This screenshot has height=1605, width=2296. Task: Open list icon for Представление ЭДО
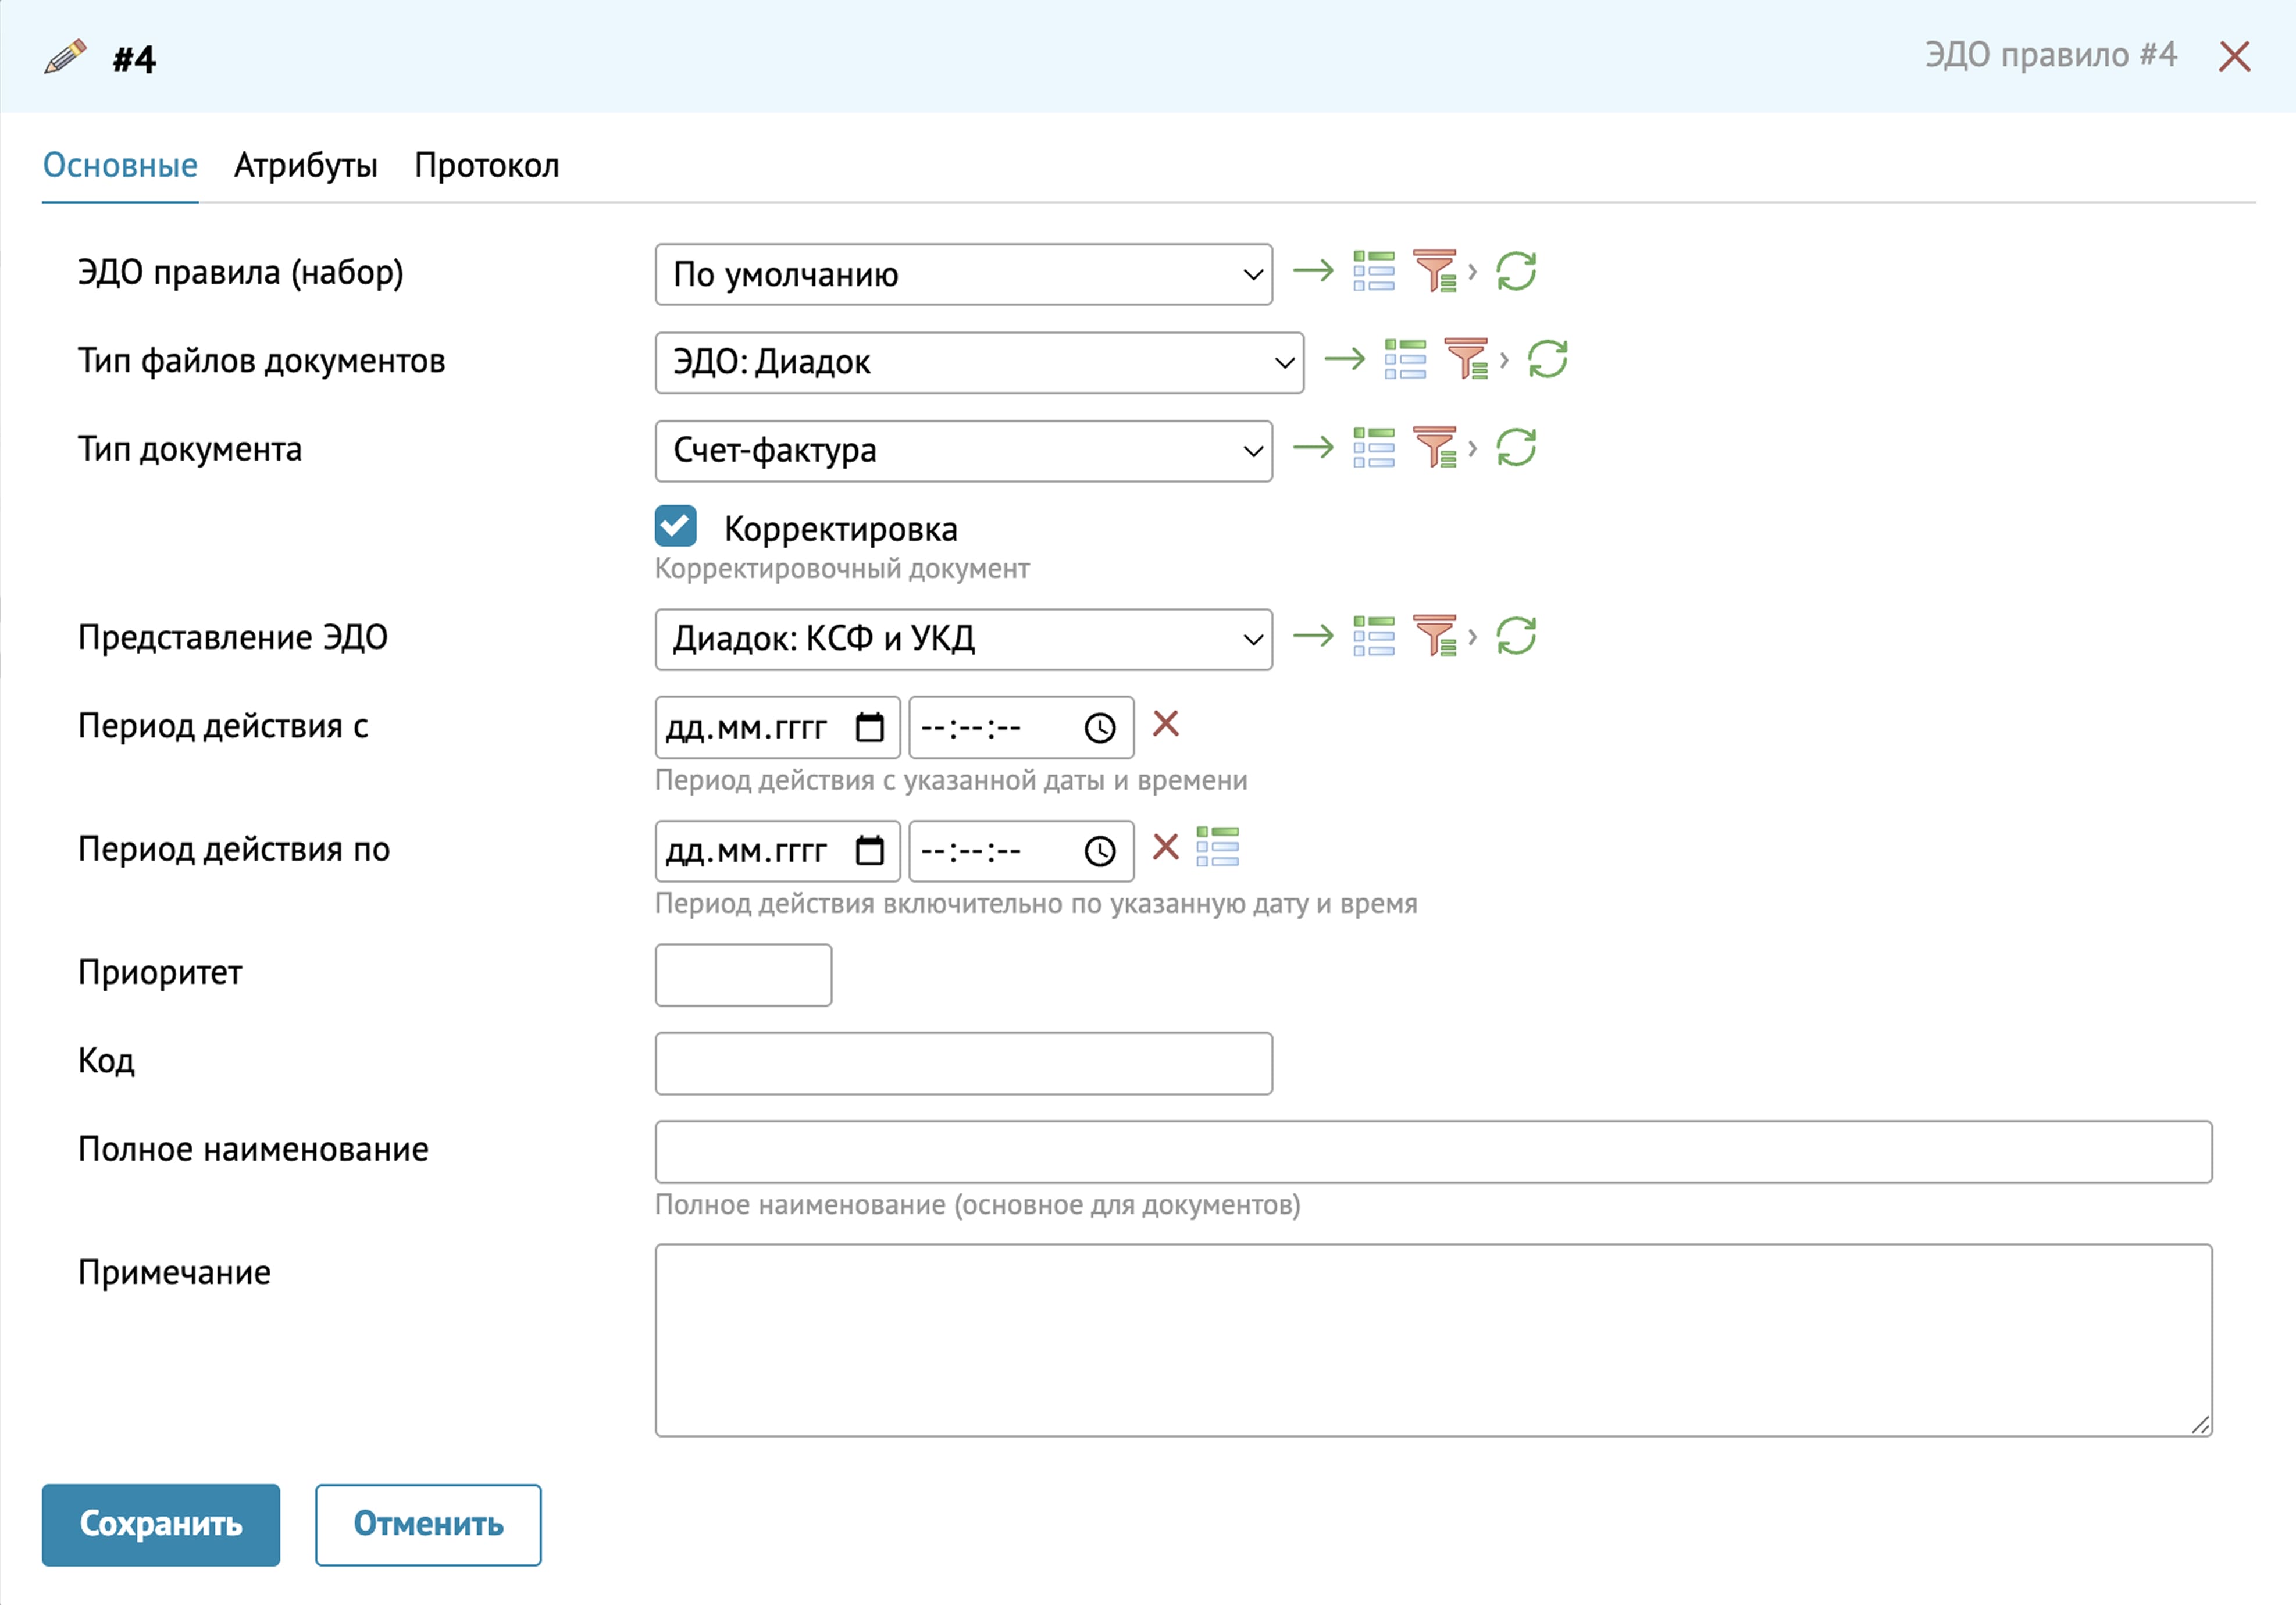tap(1374, 636)
